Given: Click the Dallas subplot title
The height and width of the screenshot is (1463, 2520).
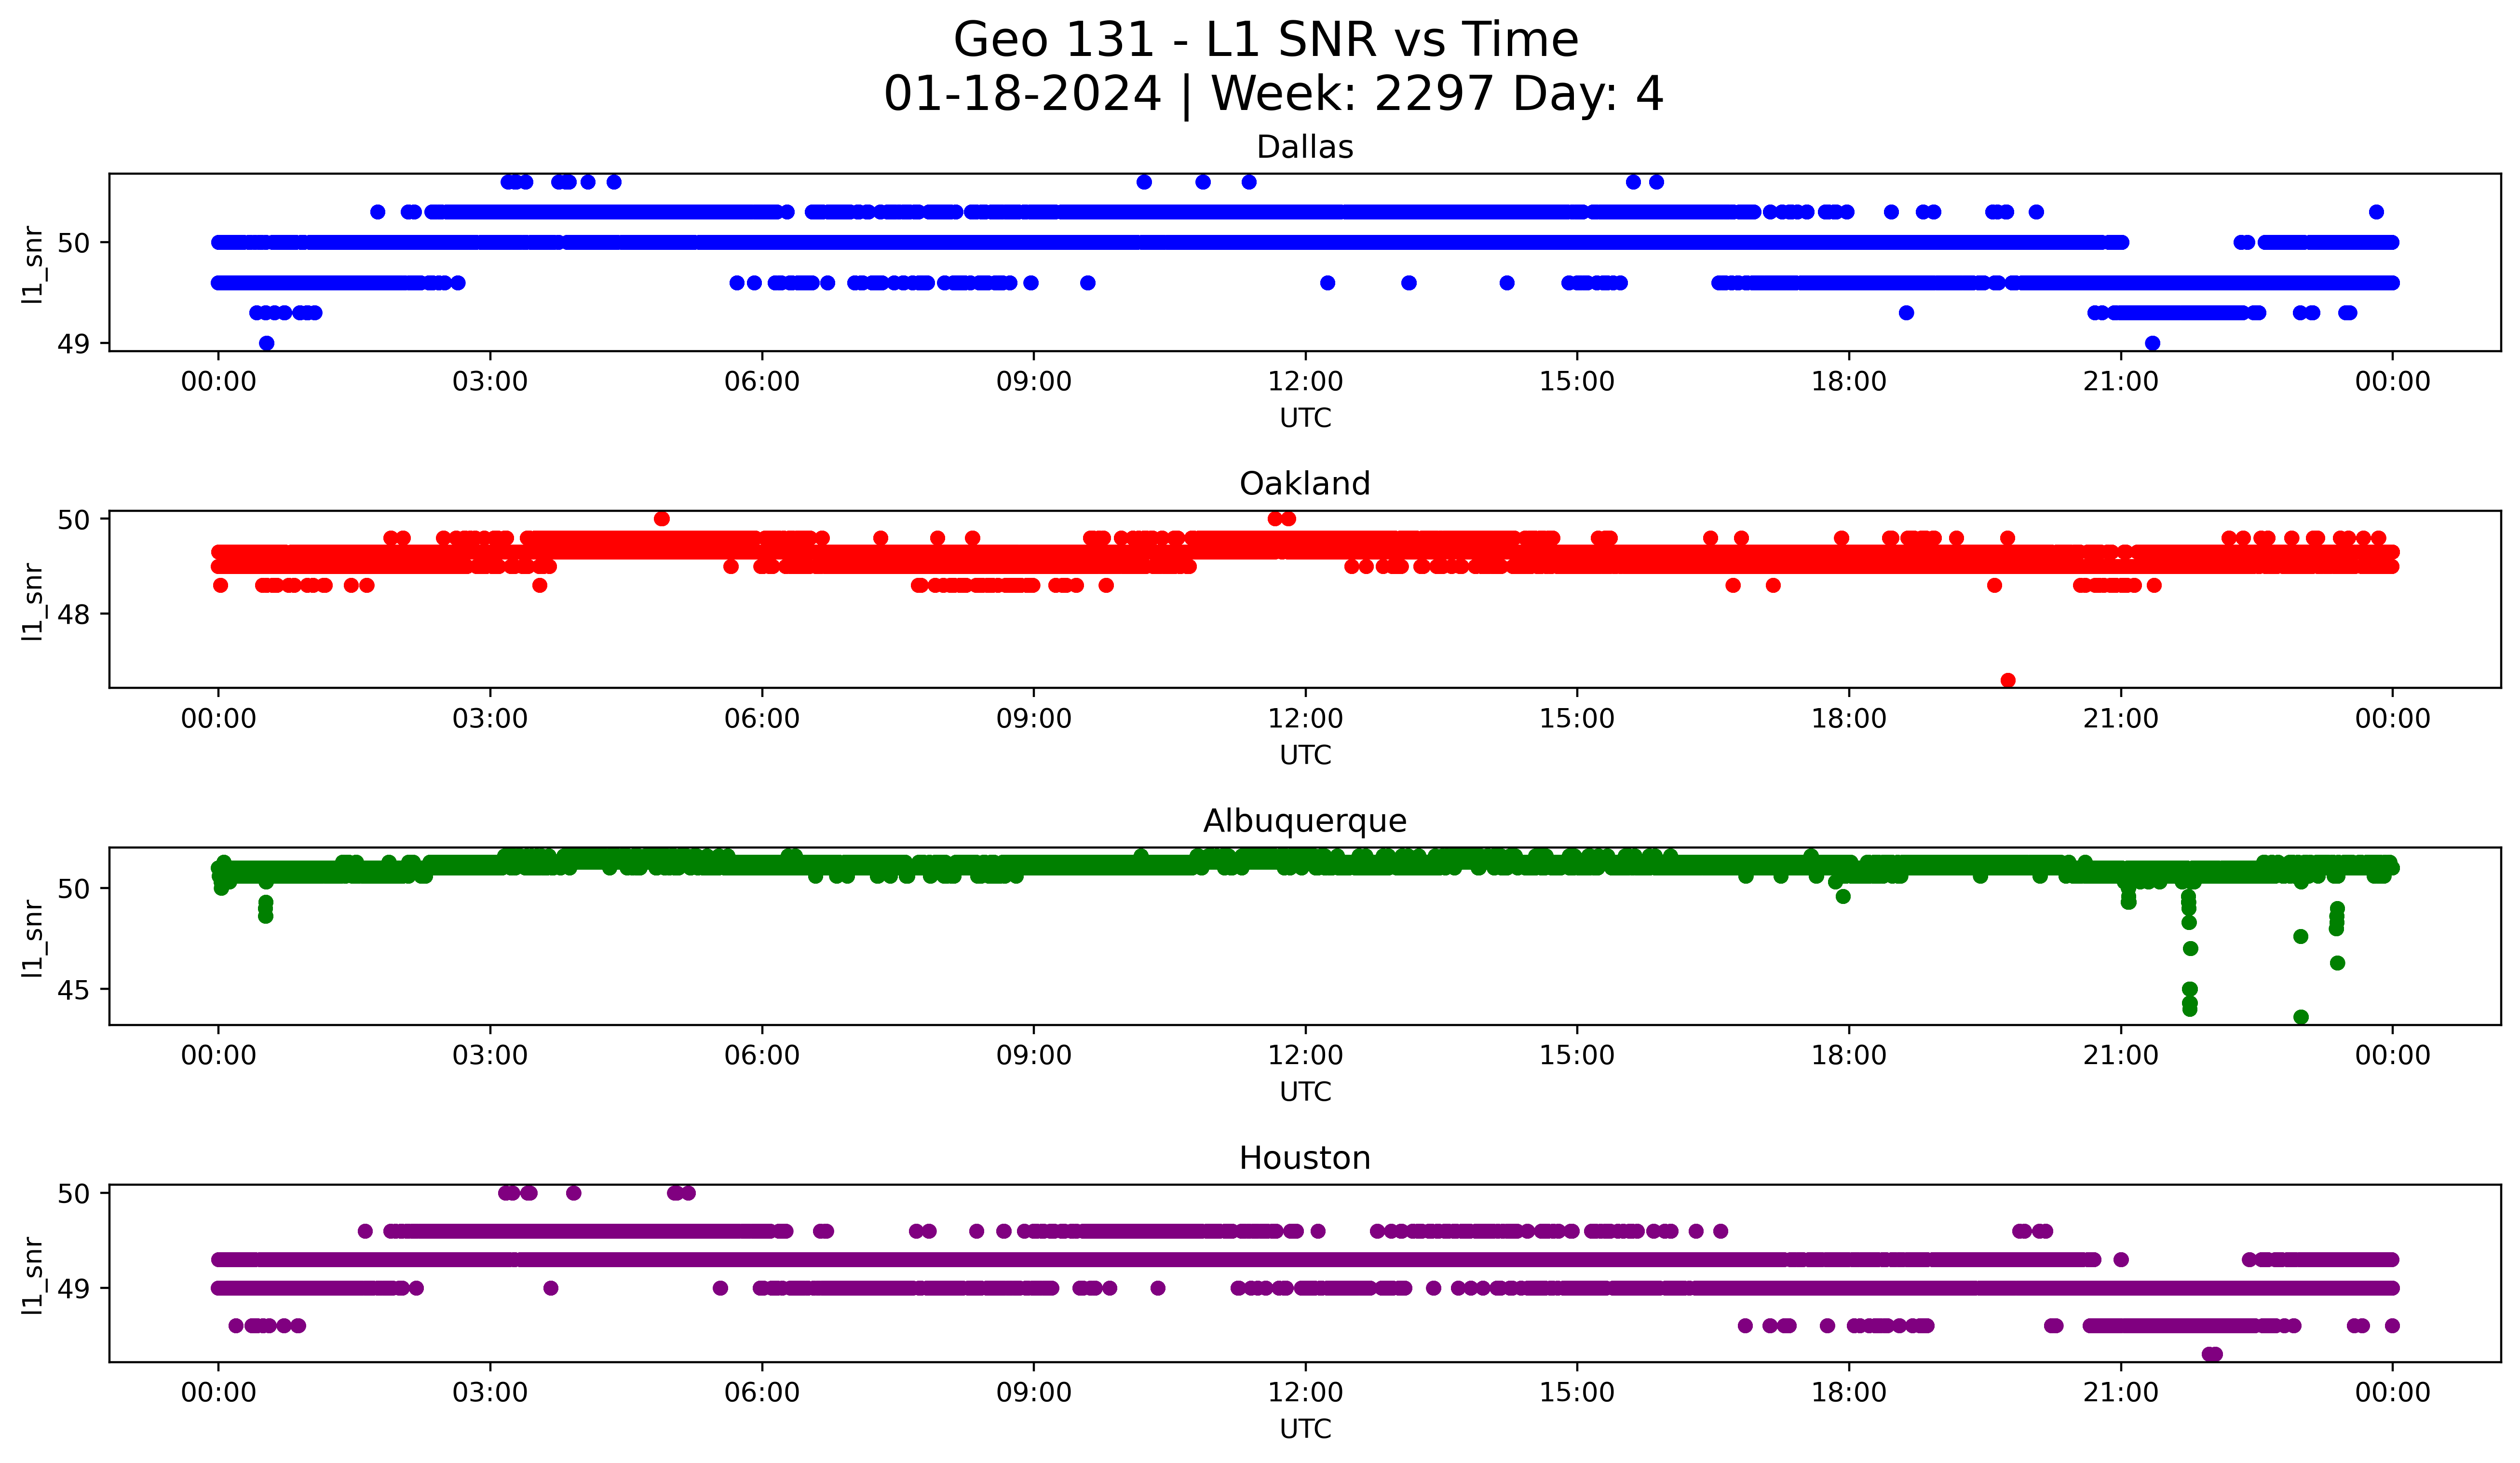Looking at the screenshot, I should tap(1304, 147).
